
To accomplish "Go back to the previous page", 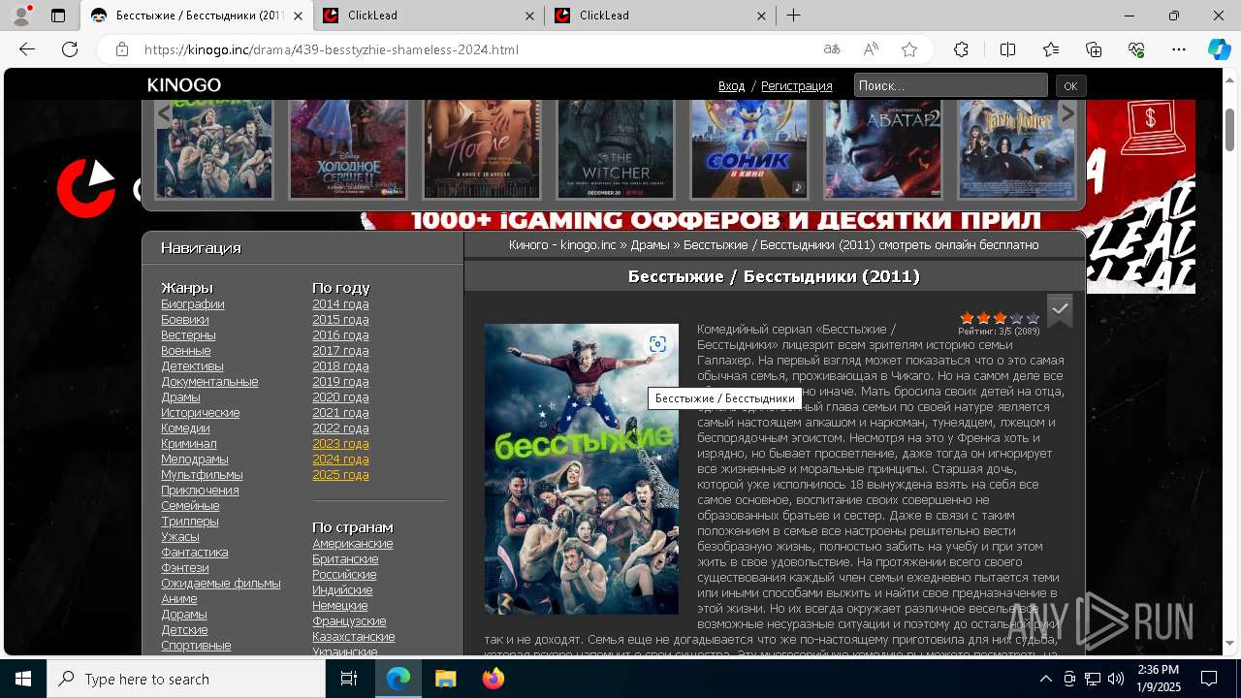I will (27, 49).
